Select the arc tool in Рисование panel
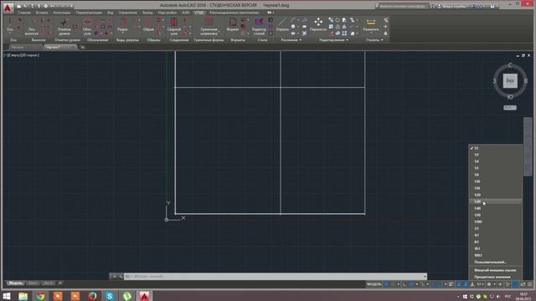 click(x=293, y=20)
